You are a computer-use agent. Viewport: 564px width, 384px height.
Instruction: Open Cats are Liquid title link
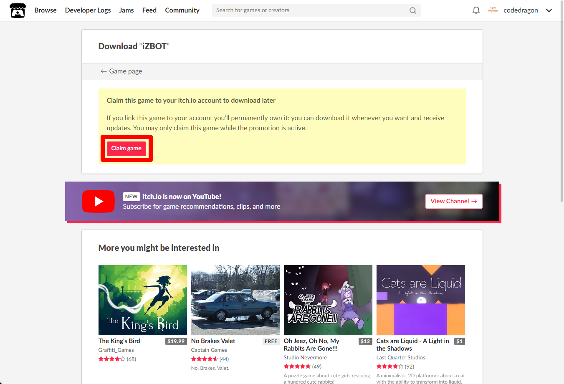[x=413, y=345]
